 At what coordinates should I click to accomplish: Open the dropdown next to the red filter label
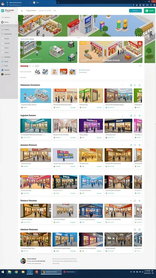pyautogui.click(x=33, y=66)
